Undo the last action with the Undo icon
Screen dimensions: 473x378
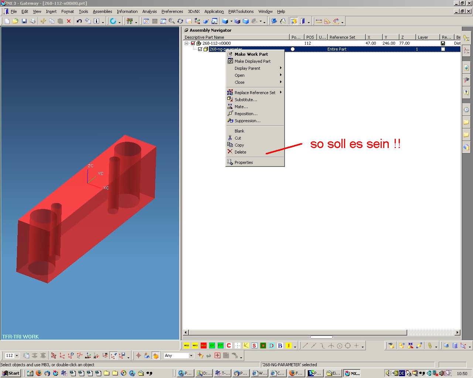pyautogui.click(x=79, y=21)
